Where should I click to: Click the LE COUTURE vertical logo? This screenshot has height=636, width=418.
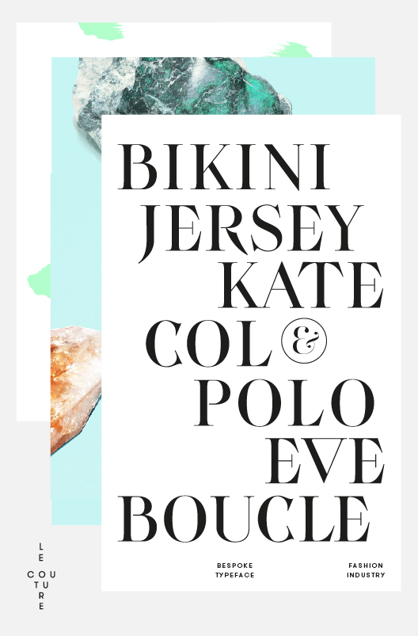point(41,576)
